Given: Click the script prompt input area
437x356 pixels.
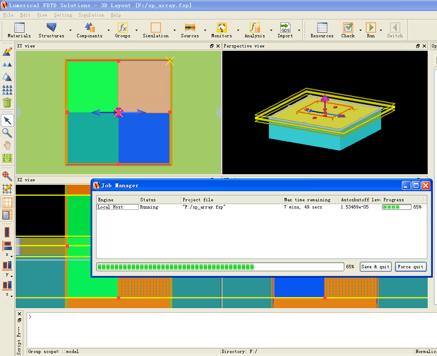Looking at the screenshot, I should click(231, 330).
